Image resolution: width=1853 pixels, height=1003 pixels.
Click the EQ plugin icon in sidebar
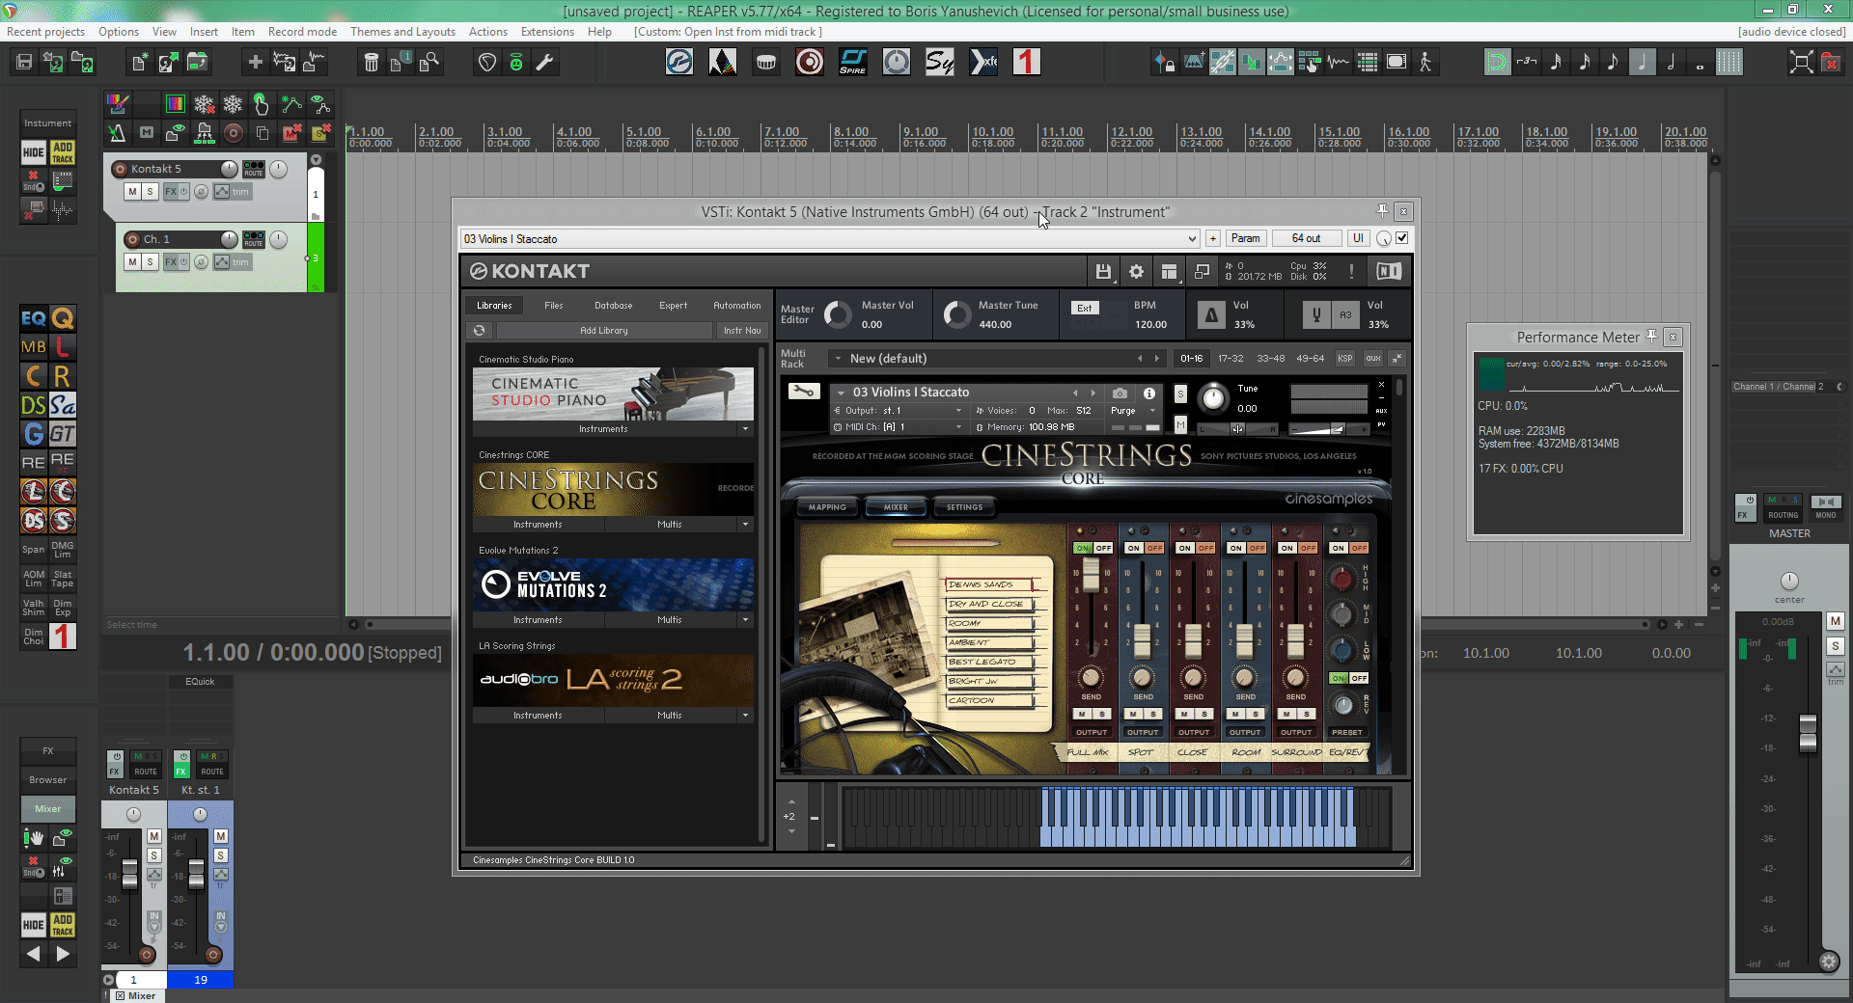coord(34,318)
